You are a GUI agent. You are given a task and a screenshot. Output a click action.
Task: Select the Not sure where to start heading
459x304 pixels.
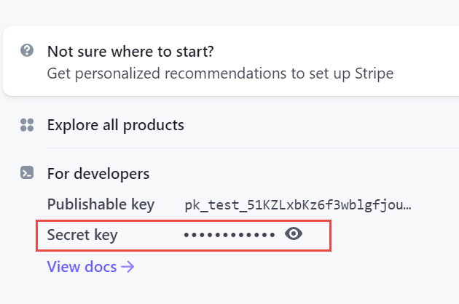[x=130, y=52]
